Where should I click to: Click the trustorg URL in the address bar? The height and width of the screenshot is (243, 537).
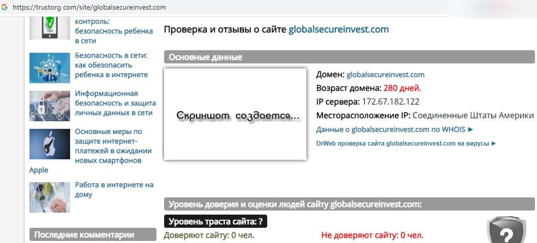89,7
